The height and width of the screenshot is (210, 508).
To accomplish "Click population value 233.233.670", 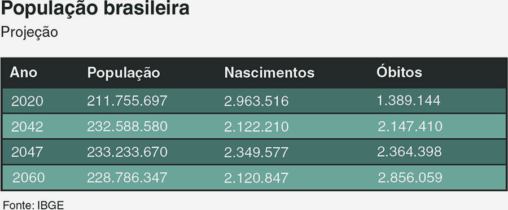I will 127,152.
